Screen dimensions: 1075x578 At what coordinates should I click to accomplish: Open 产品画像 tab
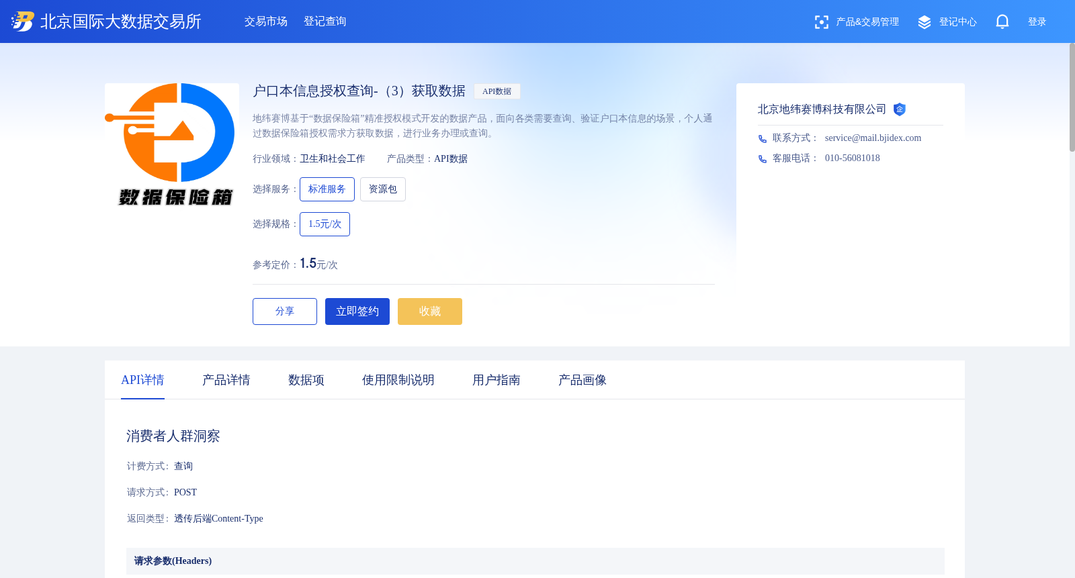click(x=583, y=380)
